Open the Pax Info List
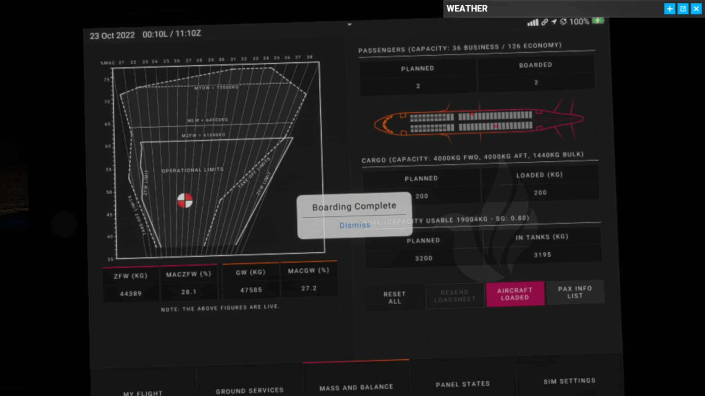 [575, 292]
